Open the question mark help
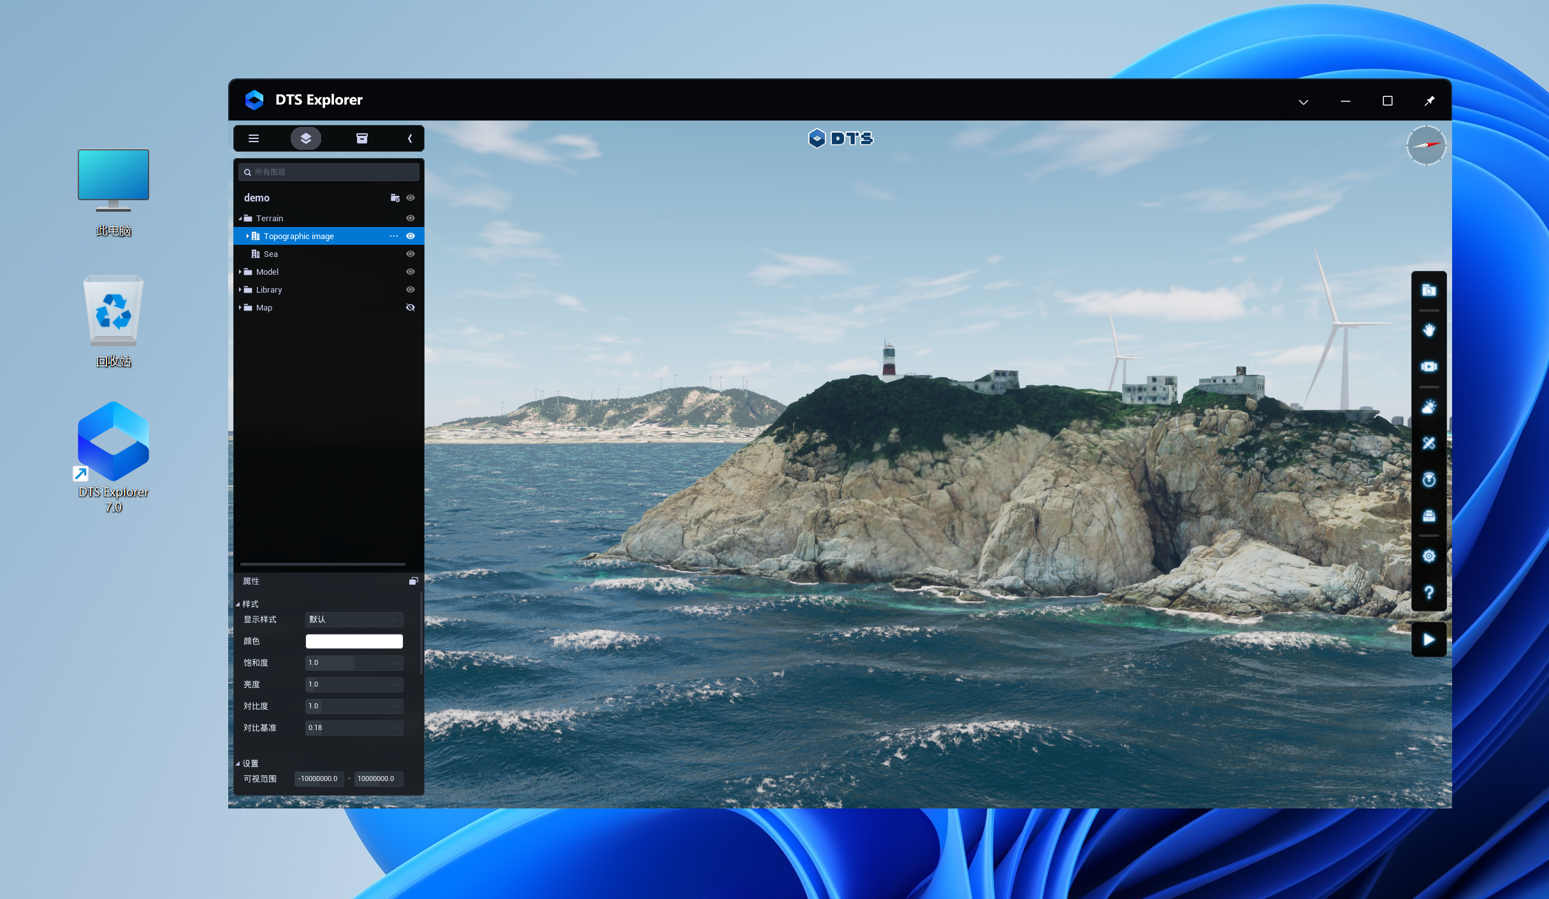1549x899 pixels. [1429, 593]
